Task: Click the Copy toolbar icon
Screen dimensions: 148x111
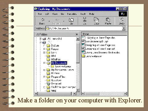Action: 96,19
